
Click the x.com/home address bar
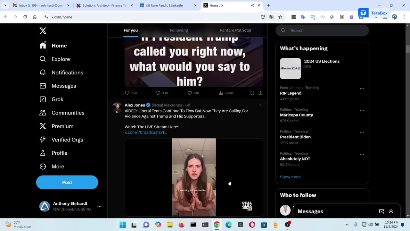tap(154, 17)
